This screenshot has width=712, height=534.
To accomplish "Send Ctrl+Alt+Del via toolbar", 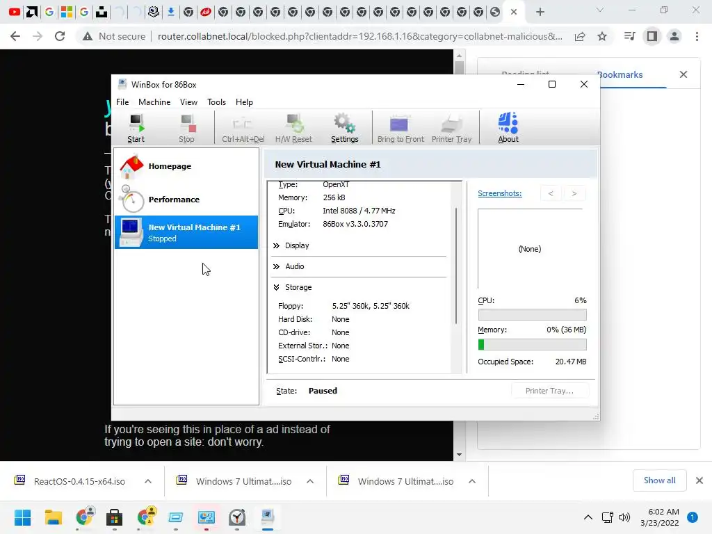I will click(x=243, y=128).
